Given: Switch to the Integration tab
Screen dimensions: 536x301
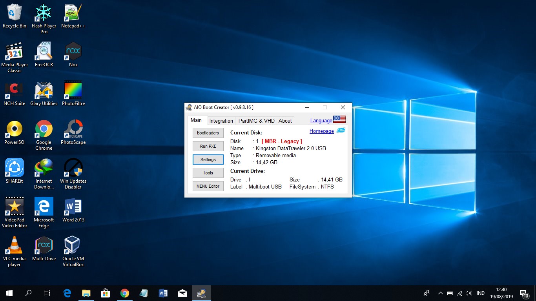Looking at the screenshot, I should click(x=221, y=121).
